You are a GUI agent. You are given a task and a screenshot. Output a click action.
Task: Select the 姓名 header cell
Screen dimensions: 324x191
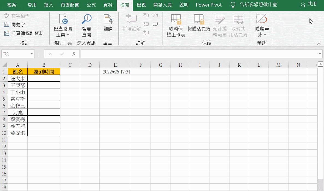click(17, 71)
